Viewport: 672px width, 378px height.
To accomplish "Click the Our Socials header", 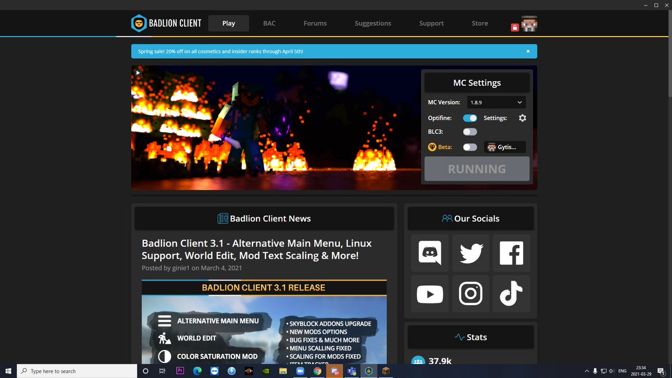I will click(470, 218).
